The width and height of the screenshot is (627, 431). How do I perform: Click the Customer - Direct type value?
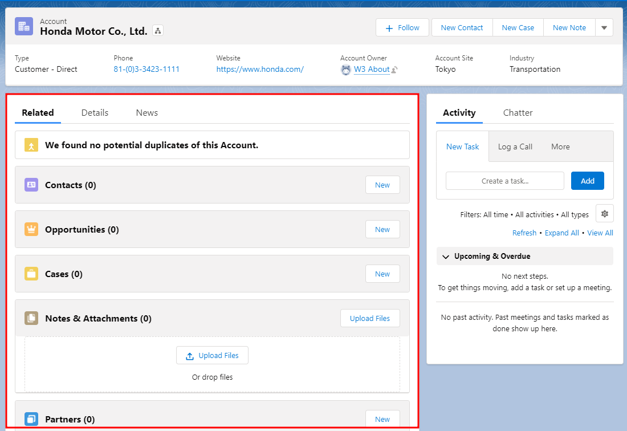pyautogui.click(x=46, y=69)
